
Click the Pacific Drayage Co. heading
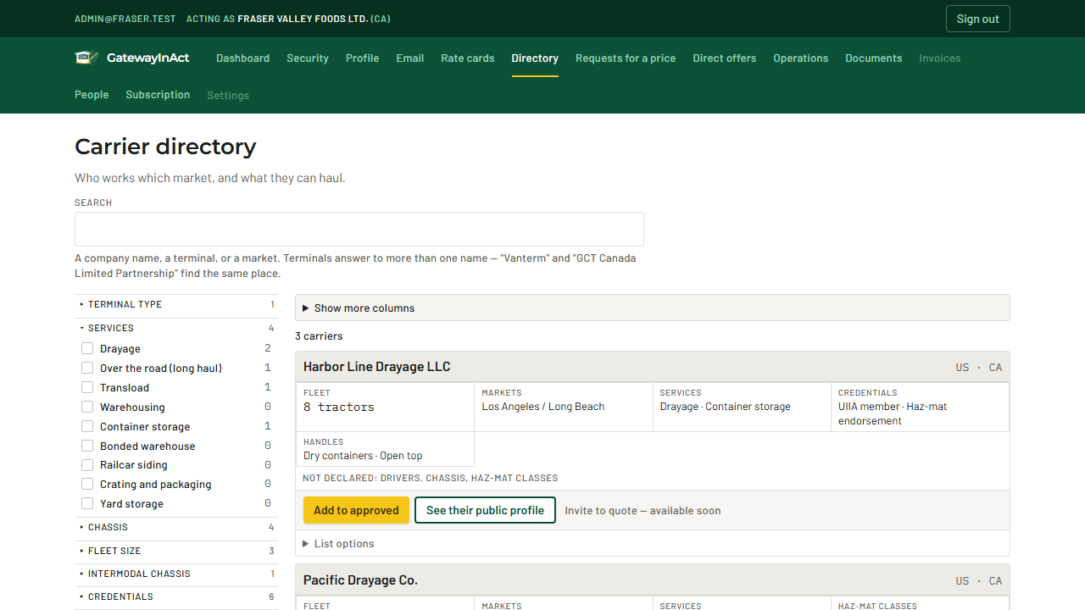click(360, 580)
